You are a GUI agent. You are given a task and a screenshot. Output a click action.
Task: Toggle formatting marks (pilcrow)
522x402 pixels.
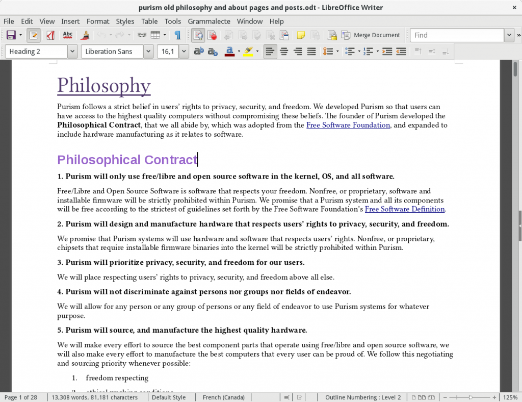pyautogui.click(x=177, y=35)
